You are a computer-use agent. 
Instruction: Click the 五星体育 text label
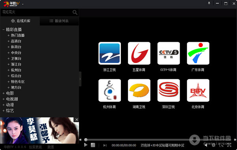coord(139,70)
